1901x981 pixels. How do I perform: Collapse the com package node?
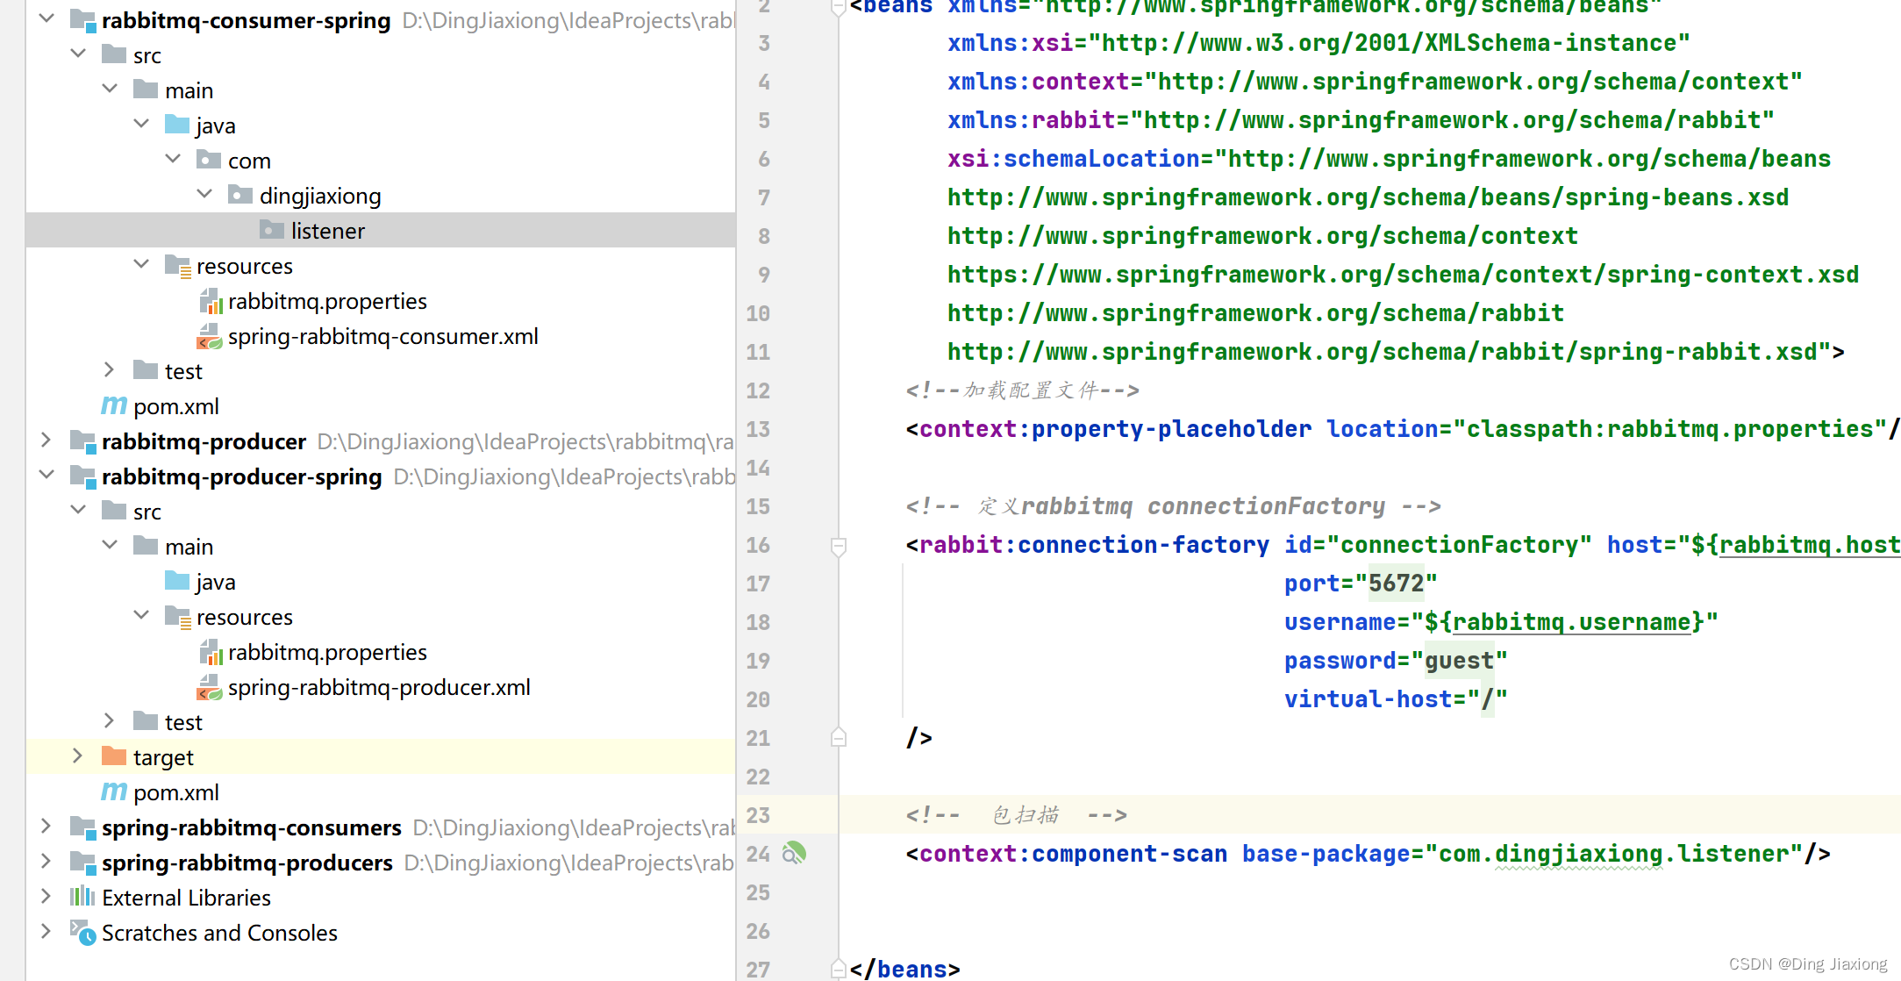click(173, 159)
